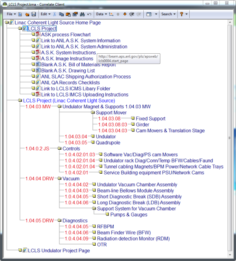Image resolution: width=236 pixels, height=261 pixels.
Task: Collapse the Vacuum folder node
Action: pyautogui.click(x=59, y=179)
